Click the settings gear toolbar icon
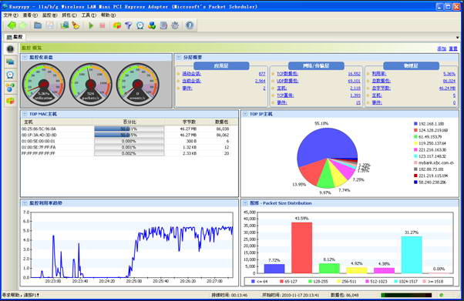Image resolution: width=464 pixels, height=301 pixels. point(175,25)
